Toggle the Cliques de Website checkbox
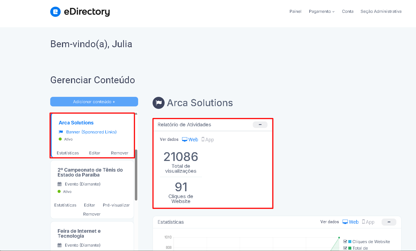The height and width of the screenshot is (251, 416). [x=345, y=241]
